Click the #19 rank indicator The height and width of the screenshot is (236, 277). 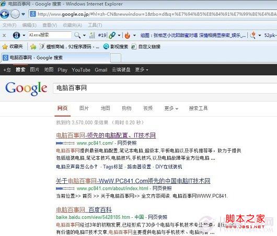[102, 35]
